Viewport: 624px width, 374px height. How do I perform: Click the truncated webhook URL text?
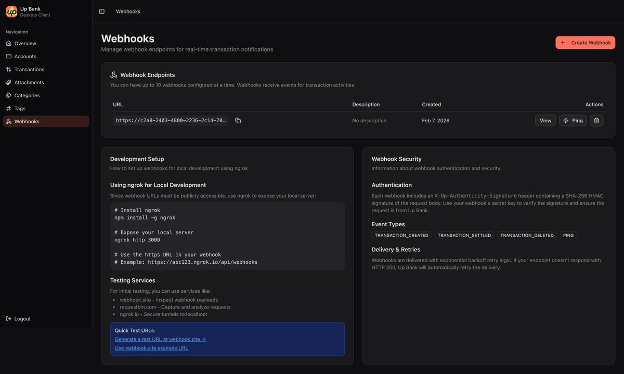(x=171, y=121)
